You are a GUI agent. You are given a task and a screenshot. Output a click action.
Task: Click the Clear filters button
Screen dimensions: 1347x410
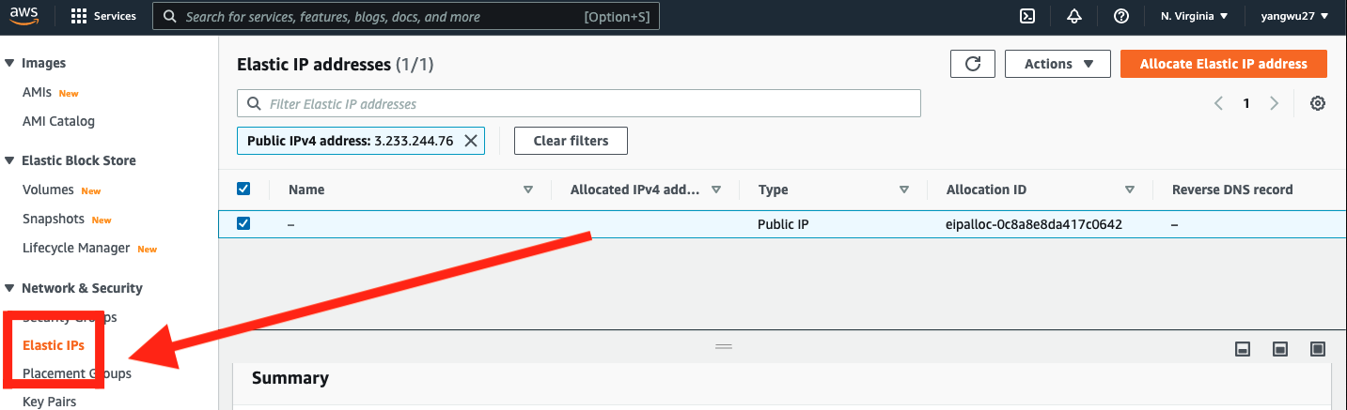[571, 141]
